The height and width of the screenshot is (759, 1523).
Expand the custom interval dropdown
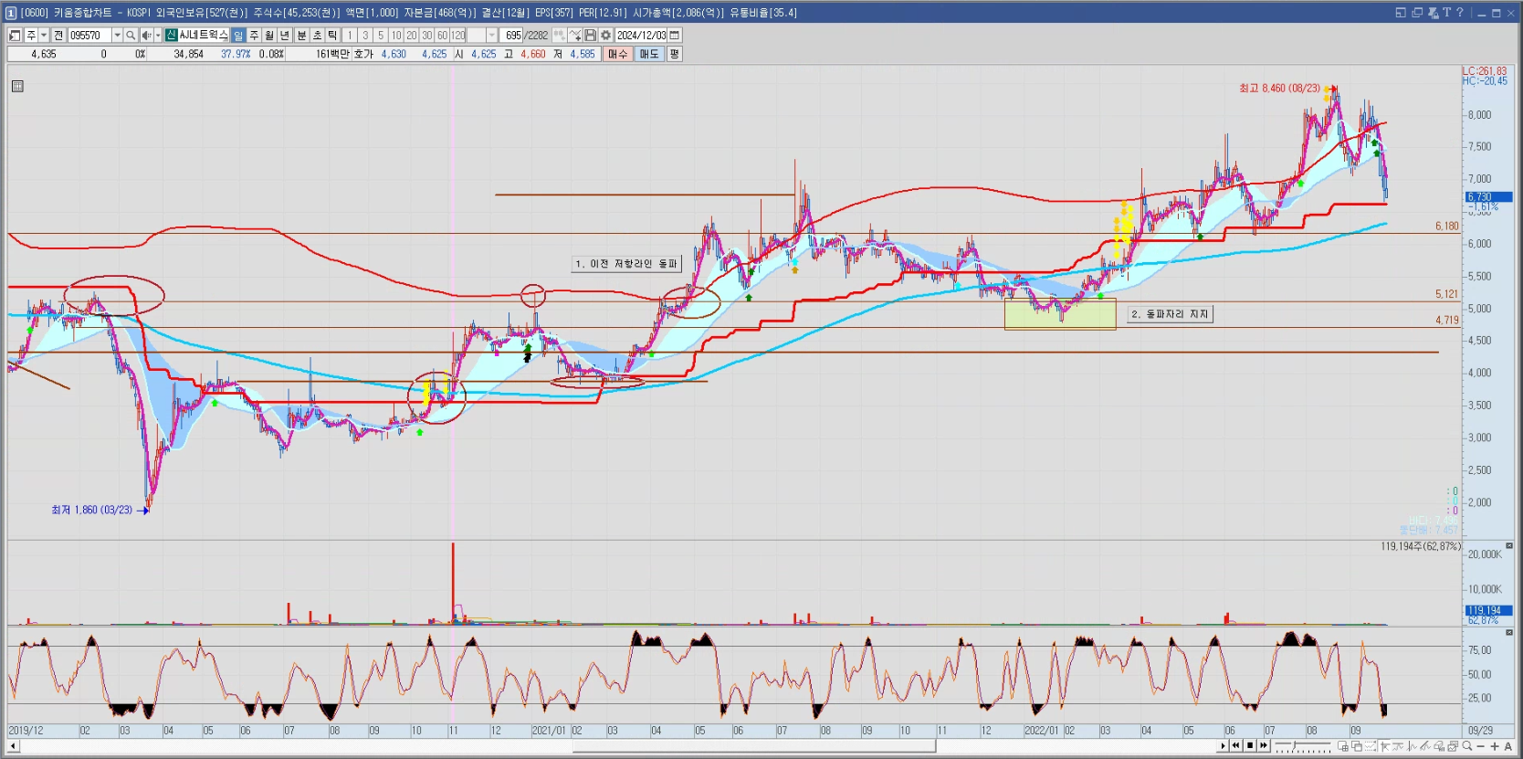click(x=492, y=35)
